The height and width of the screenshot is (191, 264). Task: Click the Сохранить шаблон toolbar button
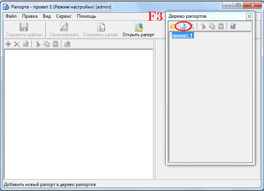click(x=24, y=30)
